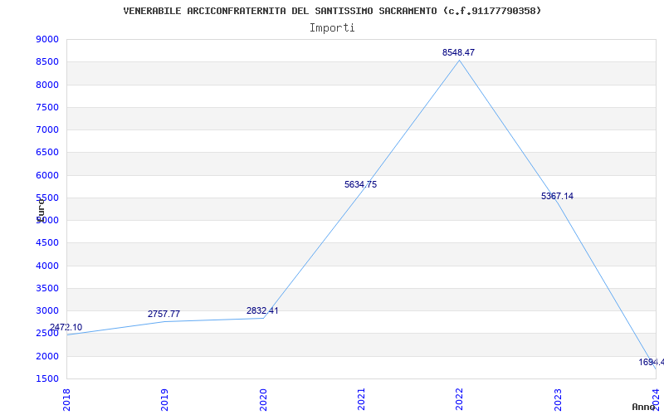This screenshot has height=415, width=664.
Task: Select the 2023 year axis label
Action: [x=558, y=399]
